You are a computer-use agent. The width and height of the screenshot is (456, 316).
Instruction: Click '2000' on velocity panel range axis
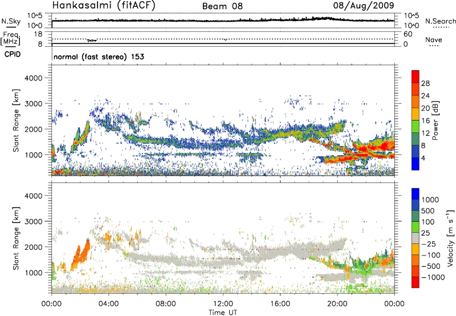click(34, 247)
